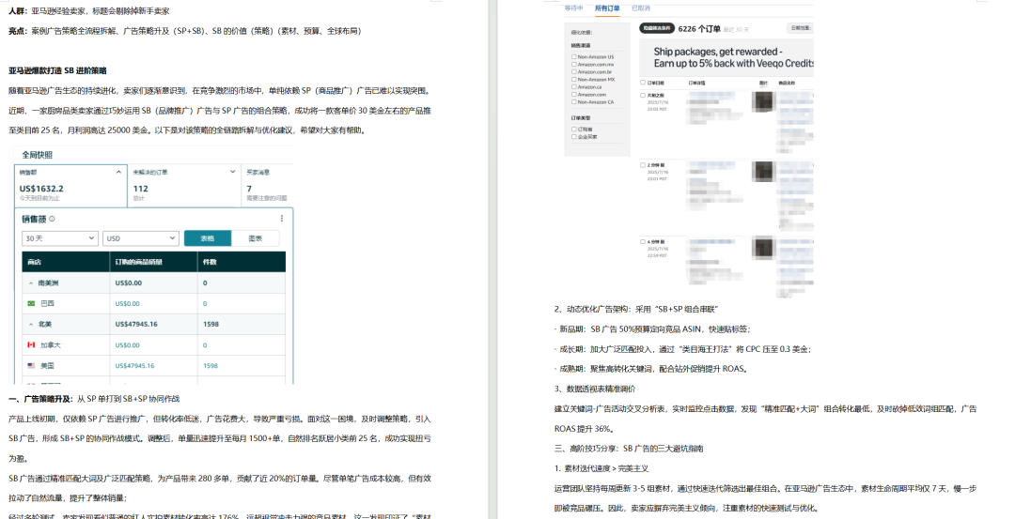Tick the Non-Amazon CA channel checkbox

(573, 102)
